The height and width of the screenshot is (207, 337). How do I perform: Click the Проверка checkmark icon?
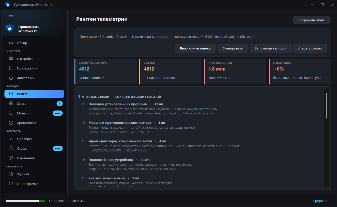[11, 139]
